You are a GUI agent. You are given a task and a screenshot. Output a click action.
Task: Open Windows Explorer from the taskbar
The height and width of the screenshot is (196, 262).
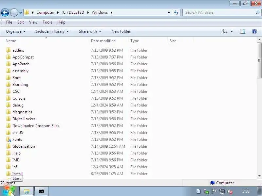click(x=27, y=191)
